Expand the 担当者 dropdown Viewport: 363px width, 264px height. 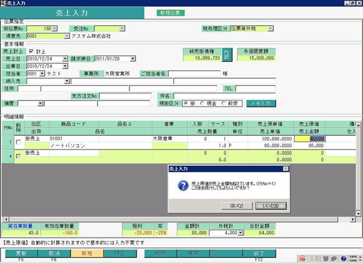42,73
